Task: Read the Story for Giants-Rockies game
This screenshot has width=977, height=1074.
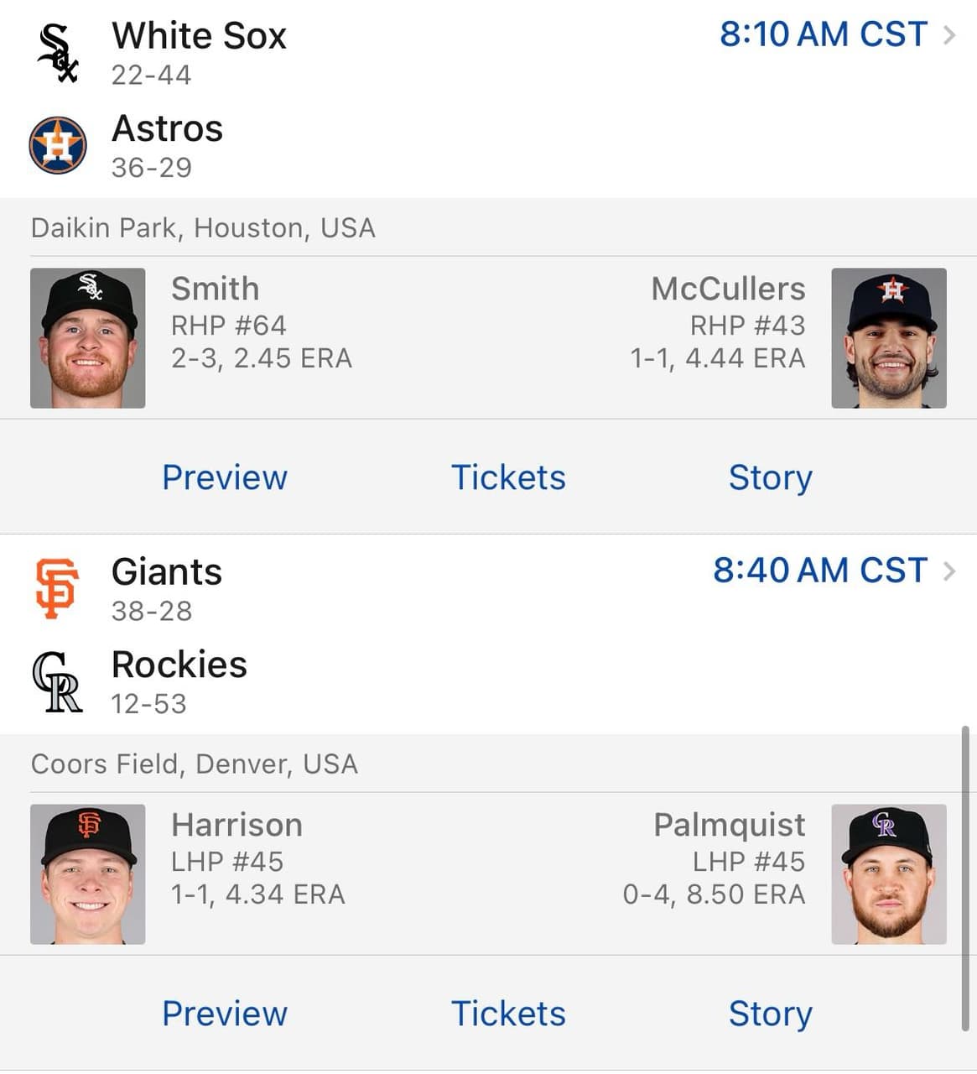Action: click(770, 1014)
